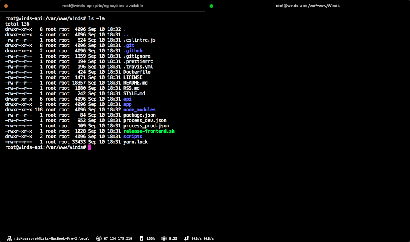Click the IP address broadcast icon
Viewport: 410px width, 242px height.
98,238
